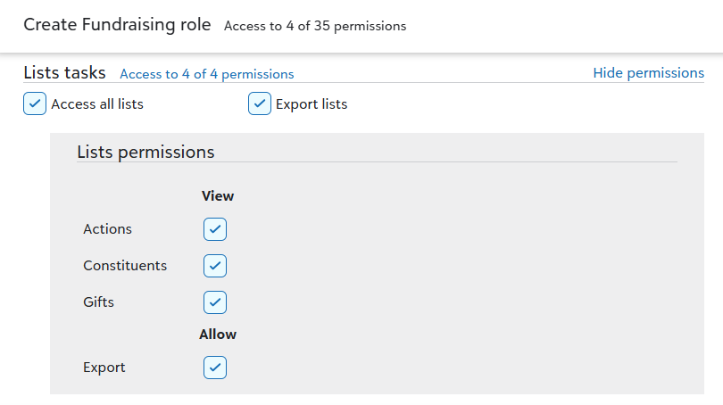Image resolution: width=723 pixels, height=405 pixels.
Task: Toggle the Gifts view permission checkbox
Action: (215, 302)
